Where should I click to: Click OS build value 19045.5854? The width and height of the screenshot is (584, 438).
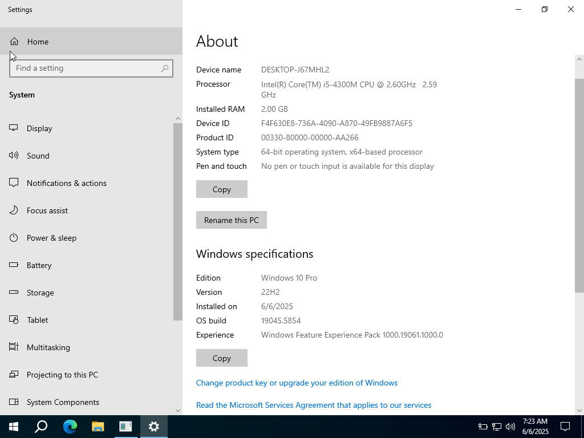pyautogui.click(x=281, y=321)
